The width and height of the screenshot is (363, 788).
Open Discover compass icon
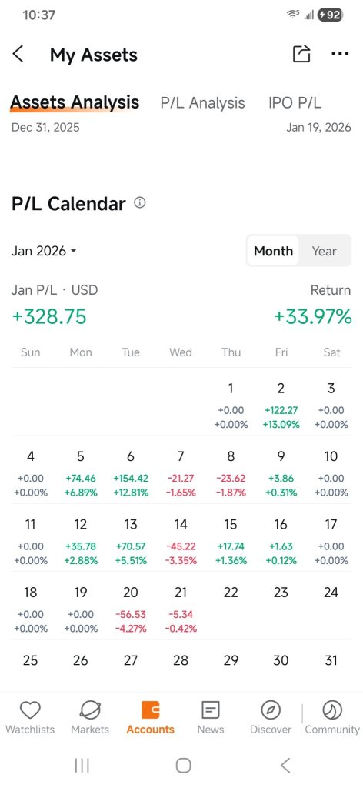click(x=271, y=710)
